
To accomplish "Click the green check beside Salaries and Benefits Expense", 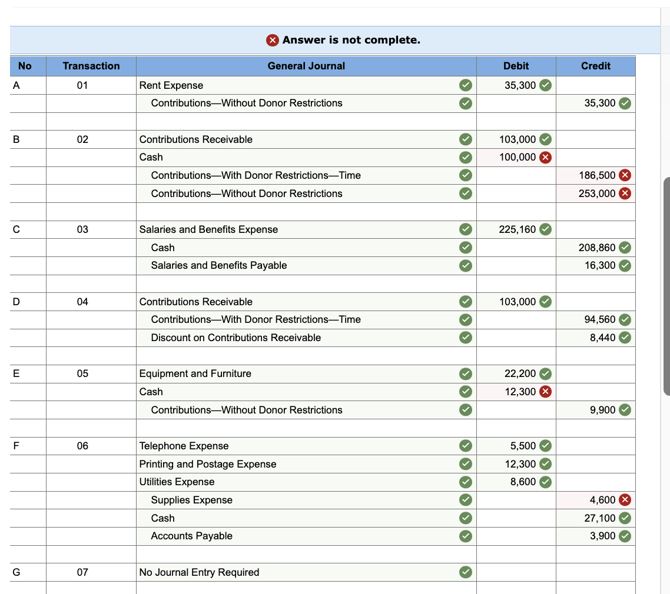I will (466, 229).
